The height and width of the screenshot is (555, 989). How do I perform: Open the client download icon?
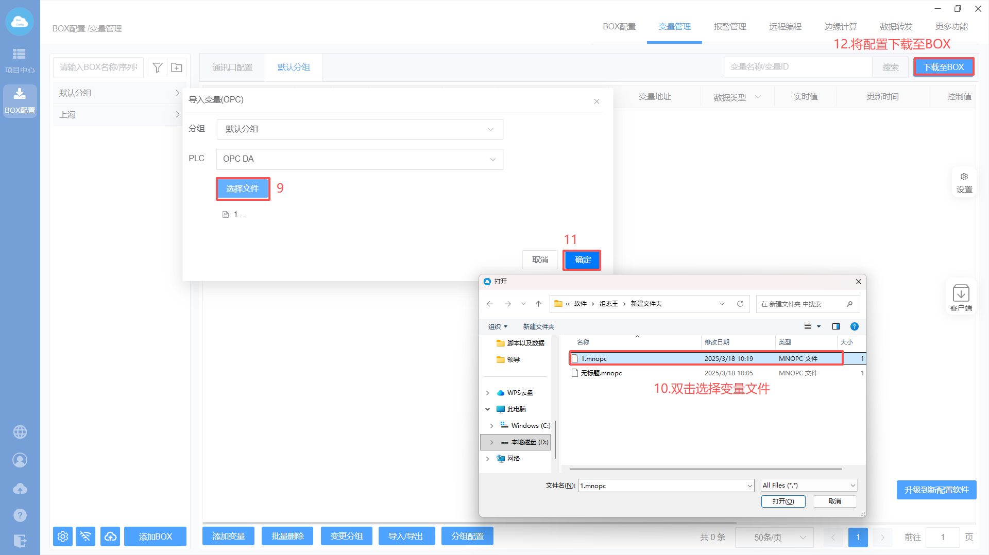coord(961,297)
